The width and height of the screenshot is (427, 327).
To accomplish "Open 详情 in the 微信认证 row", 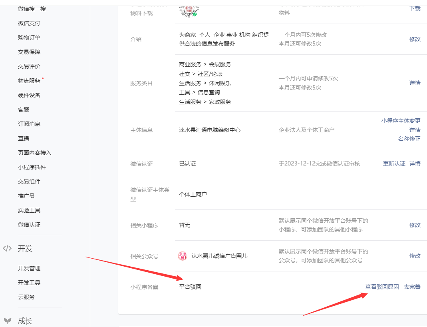I will (x=415, y=163).
